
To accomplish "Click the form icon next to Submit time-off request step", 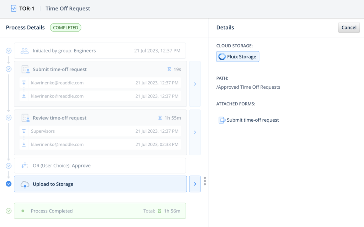I will pyautogui.click(x=25, y=69).
